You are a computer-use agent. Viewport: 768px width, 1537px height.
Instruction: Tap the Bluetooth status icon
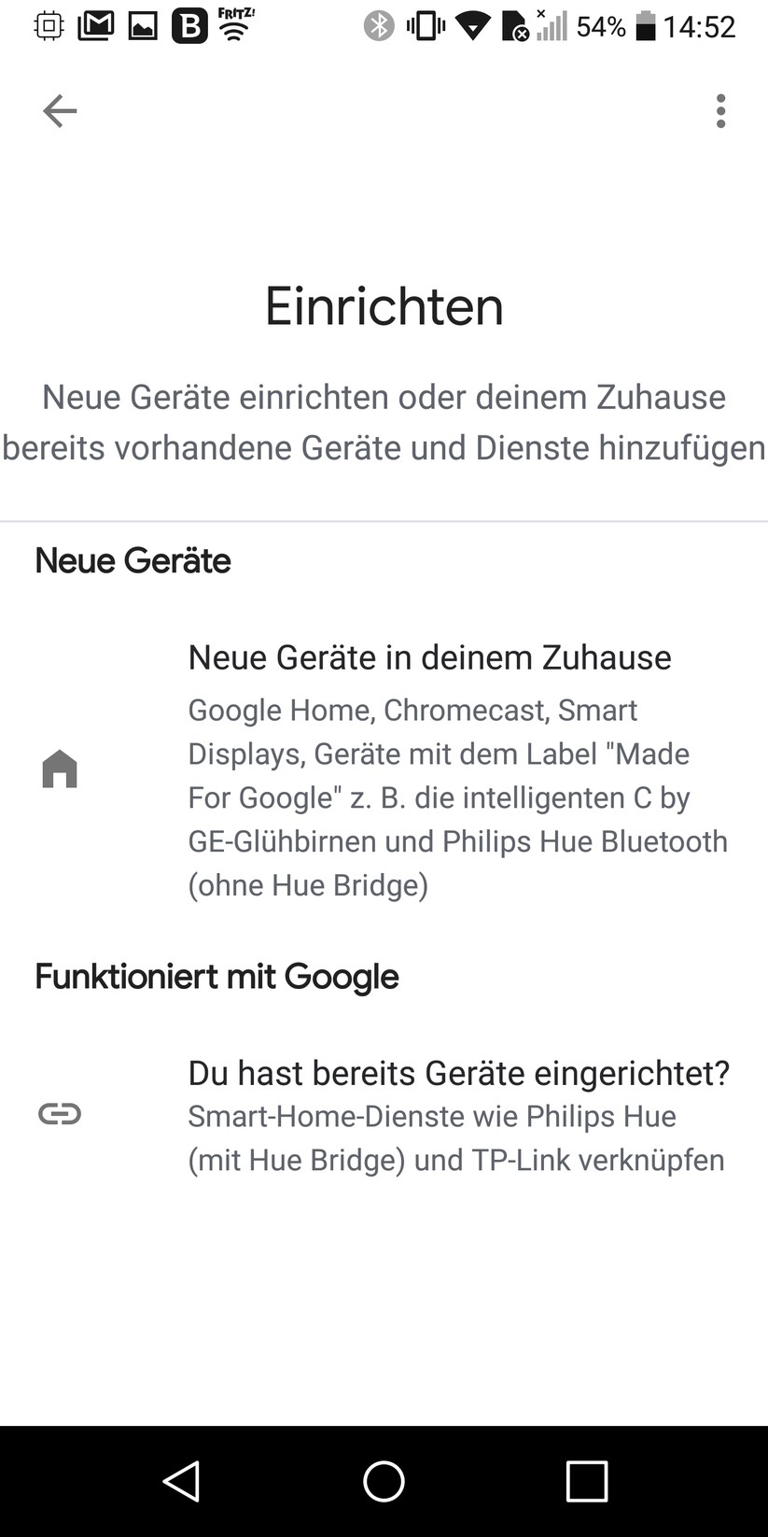coord(378,26)
